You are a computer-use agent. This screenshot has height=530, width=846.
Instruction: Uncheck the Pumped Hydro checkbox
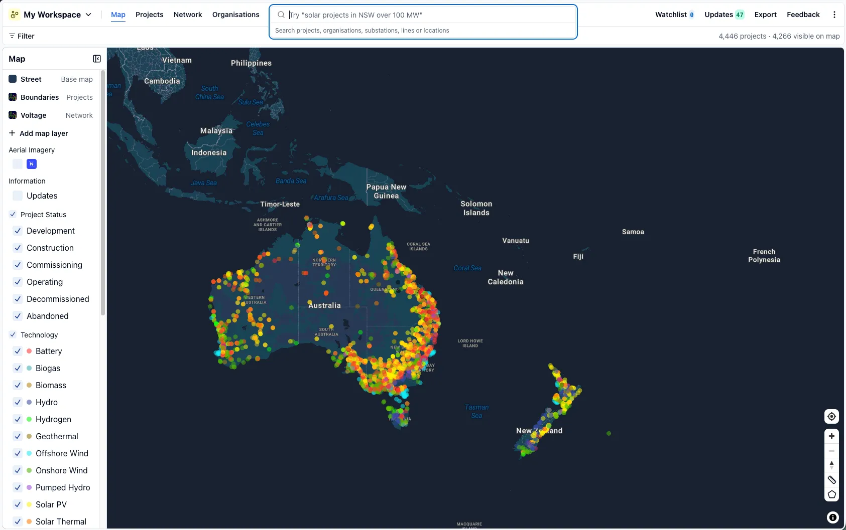[18, 487]
